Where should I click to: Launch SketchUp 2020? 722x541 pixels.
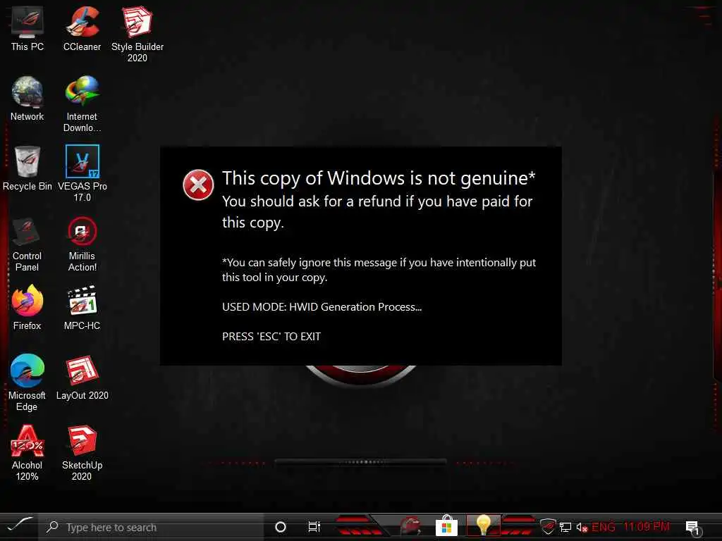[x=82, y=453]
